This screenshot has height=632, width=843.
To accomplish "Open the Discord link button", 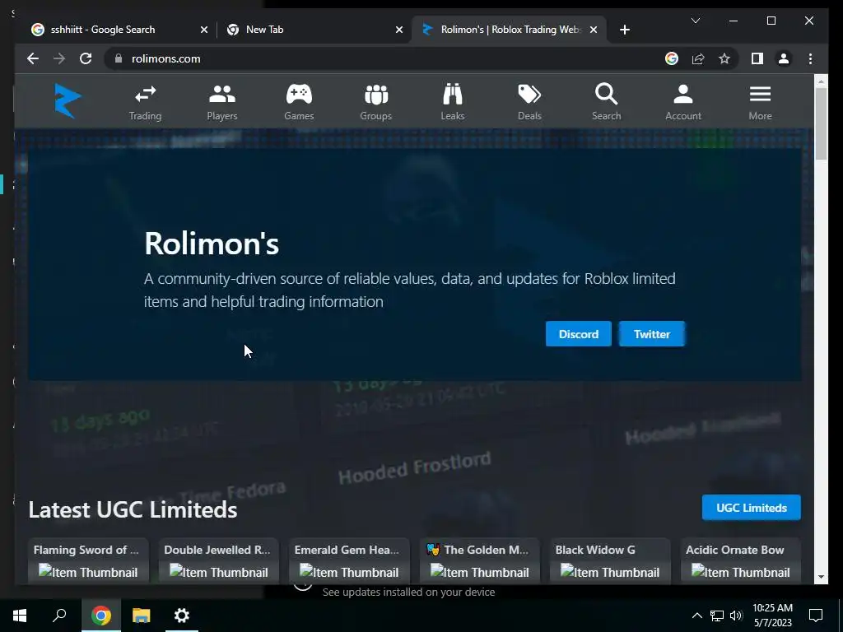I will pyautogui.click(x=579, y=334).
